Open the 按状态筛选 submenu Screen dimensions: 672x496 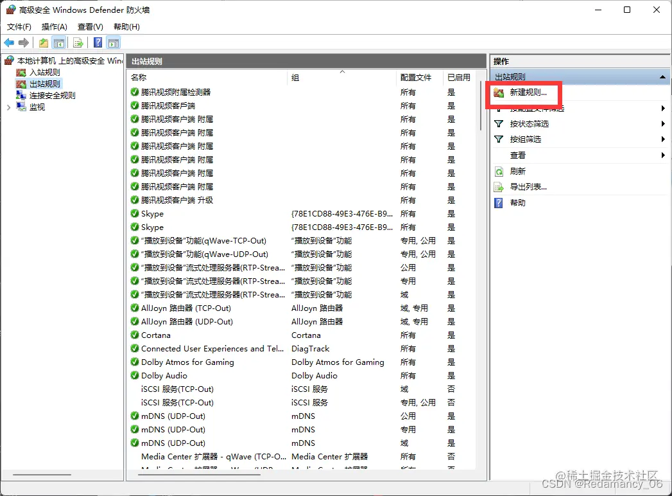click(580, 123)
